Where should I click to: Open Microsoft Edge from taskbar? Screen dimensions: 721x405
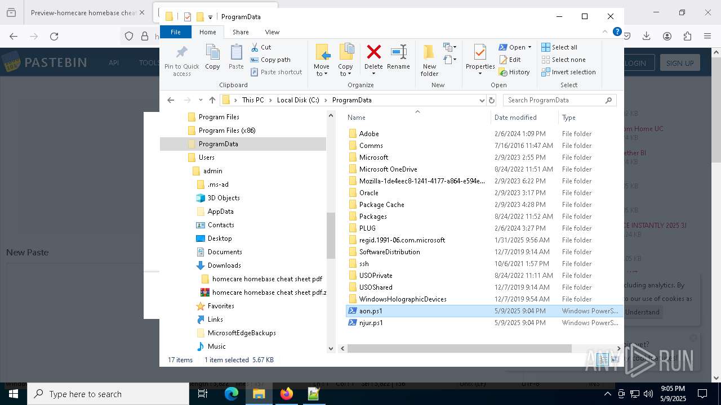(x=232, y=394)
